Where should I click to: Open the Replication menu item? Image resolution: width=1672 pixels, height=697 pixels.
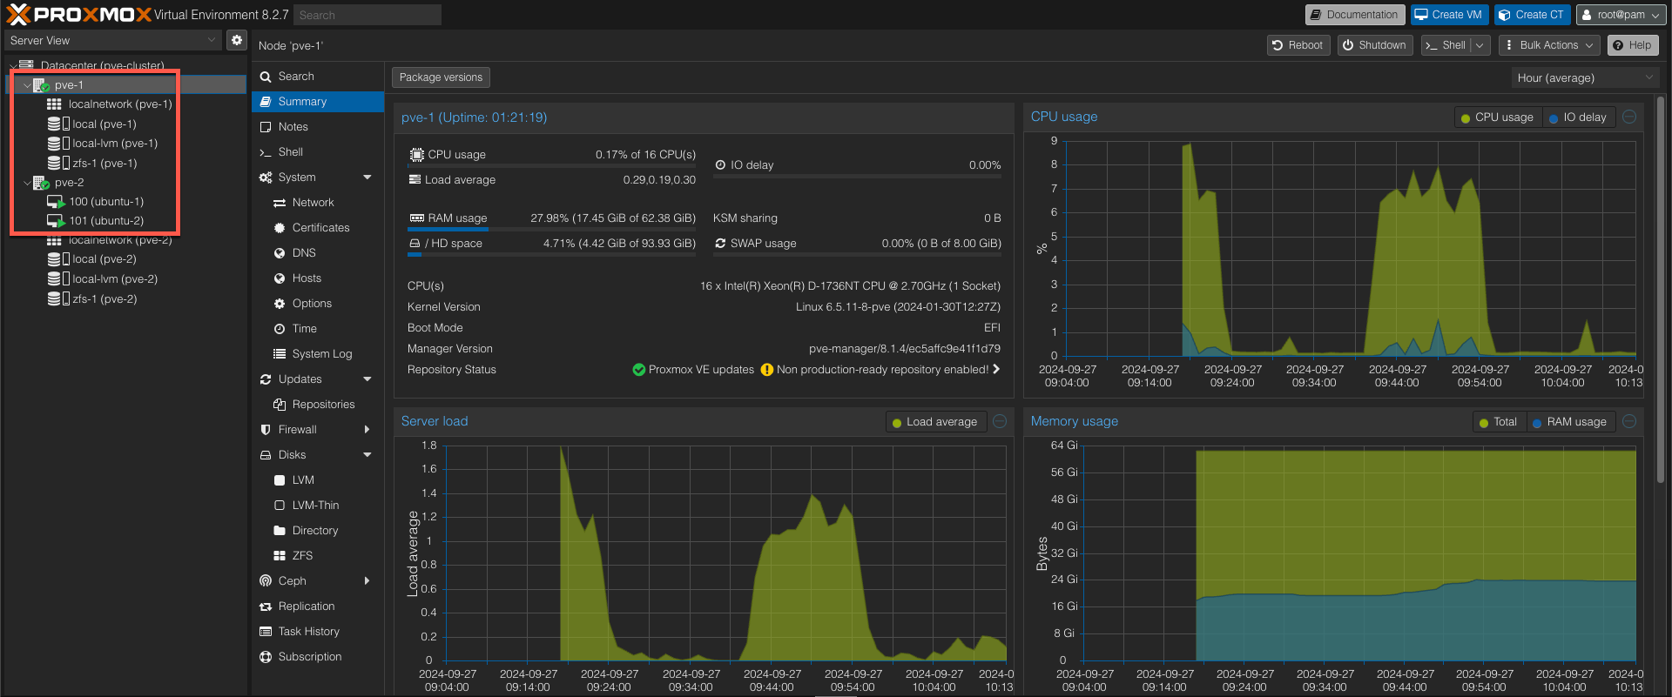pyautogui.click(x=318, y=607)
